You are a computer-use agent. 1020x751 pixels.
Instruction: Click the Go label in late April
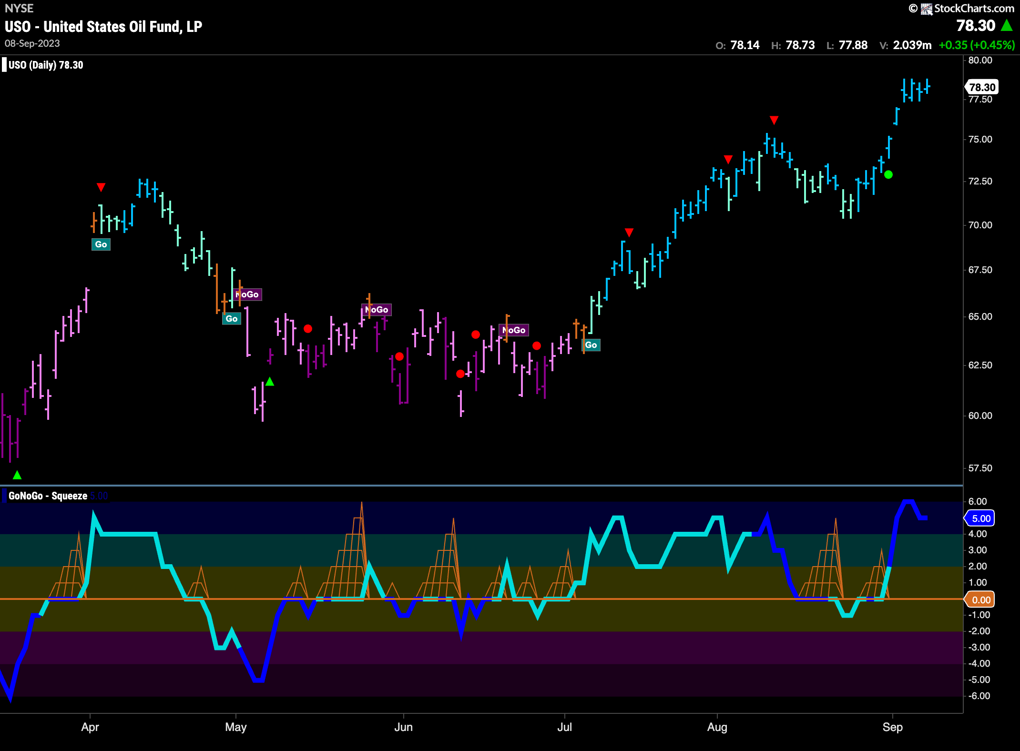coord(232,318)
